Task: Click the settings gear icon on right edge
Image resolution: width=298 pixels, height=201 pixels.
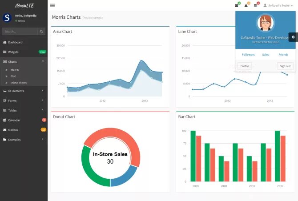Action: coord(293,37)
